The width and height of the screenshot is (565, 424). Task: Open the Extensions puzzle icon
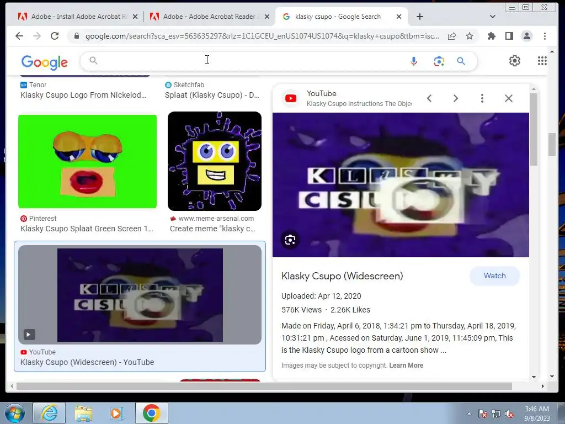(492, 36)
